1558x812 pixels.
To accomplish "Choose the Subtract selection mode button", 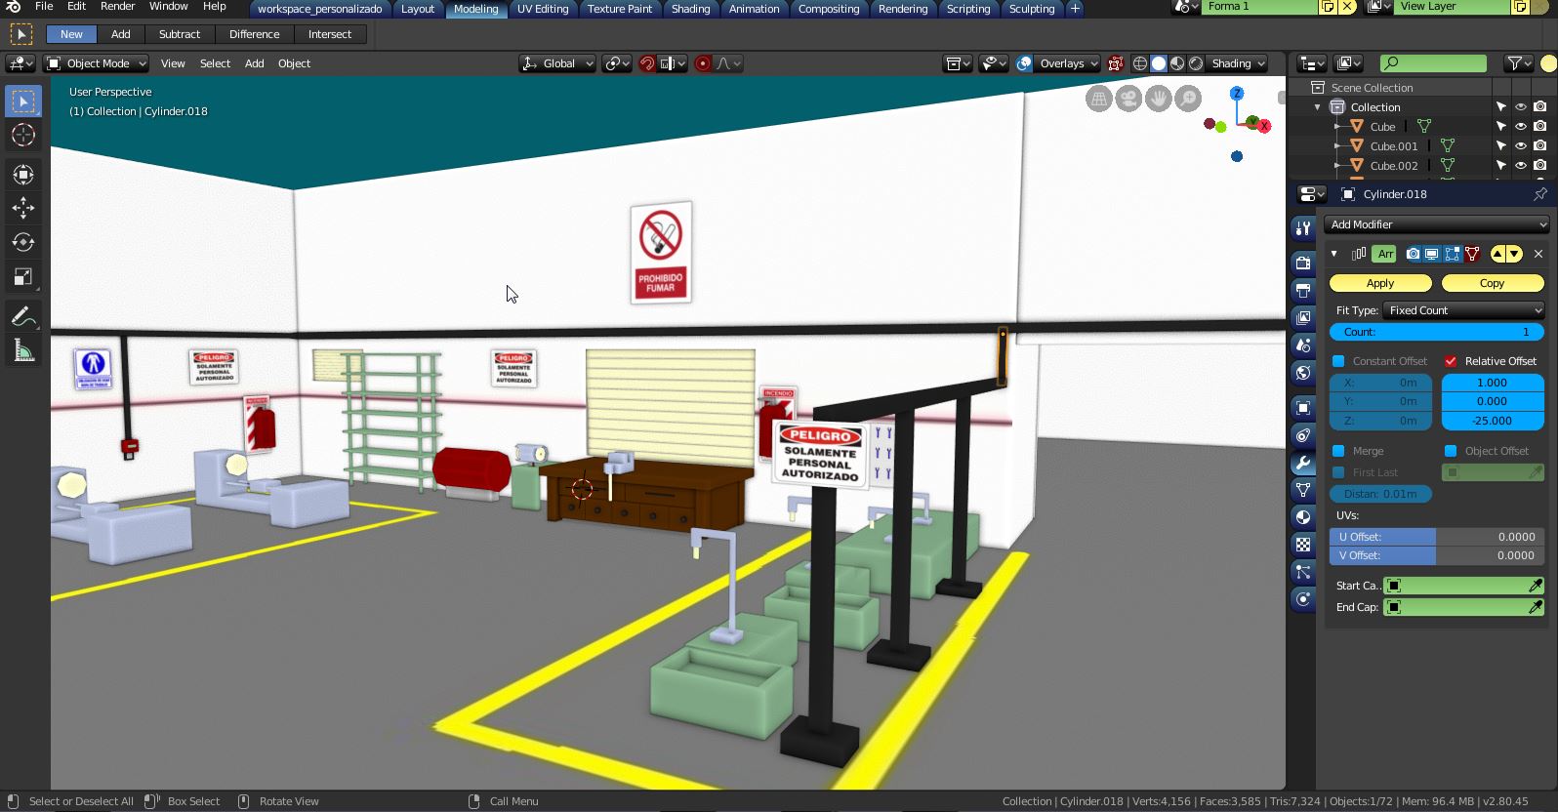I will tap(180, 34).
